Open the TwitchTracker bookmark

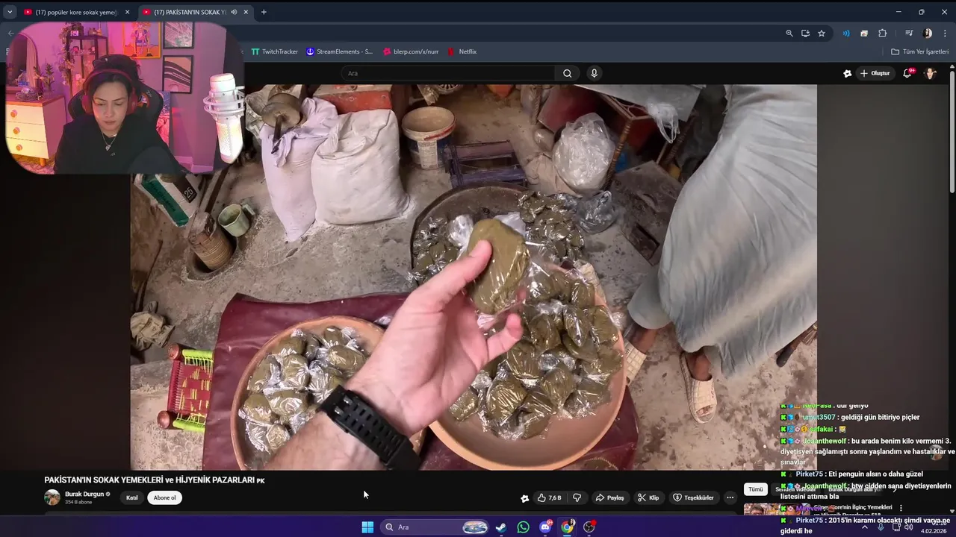point(275,51)
